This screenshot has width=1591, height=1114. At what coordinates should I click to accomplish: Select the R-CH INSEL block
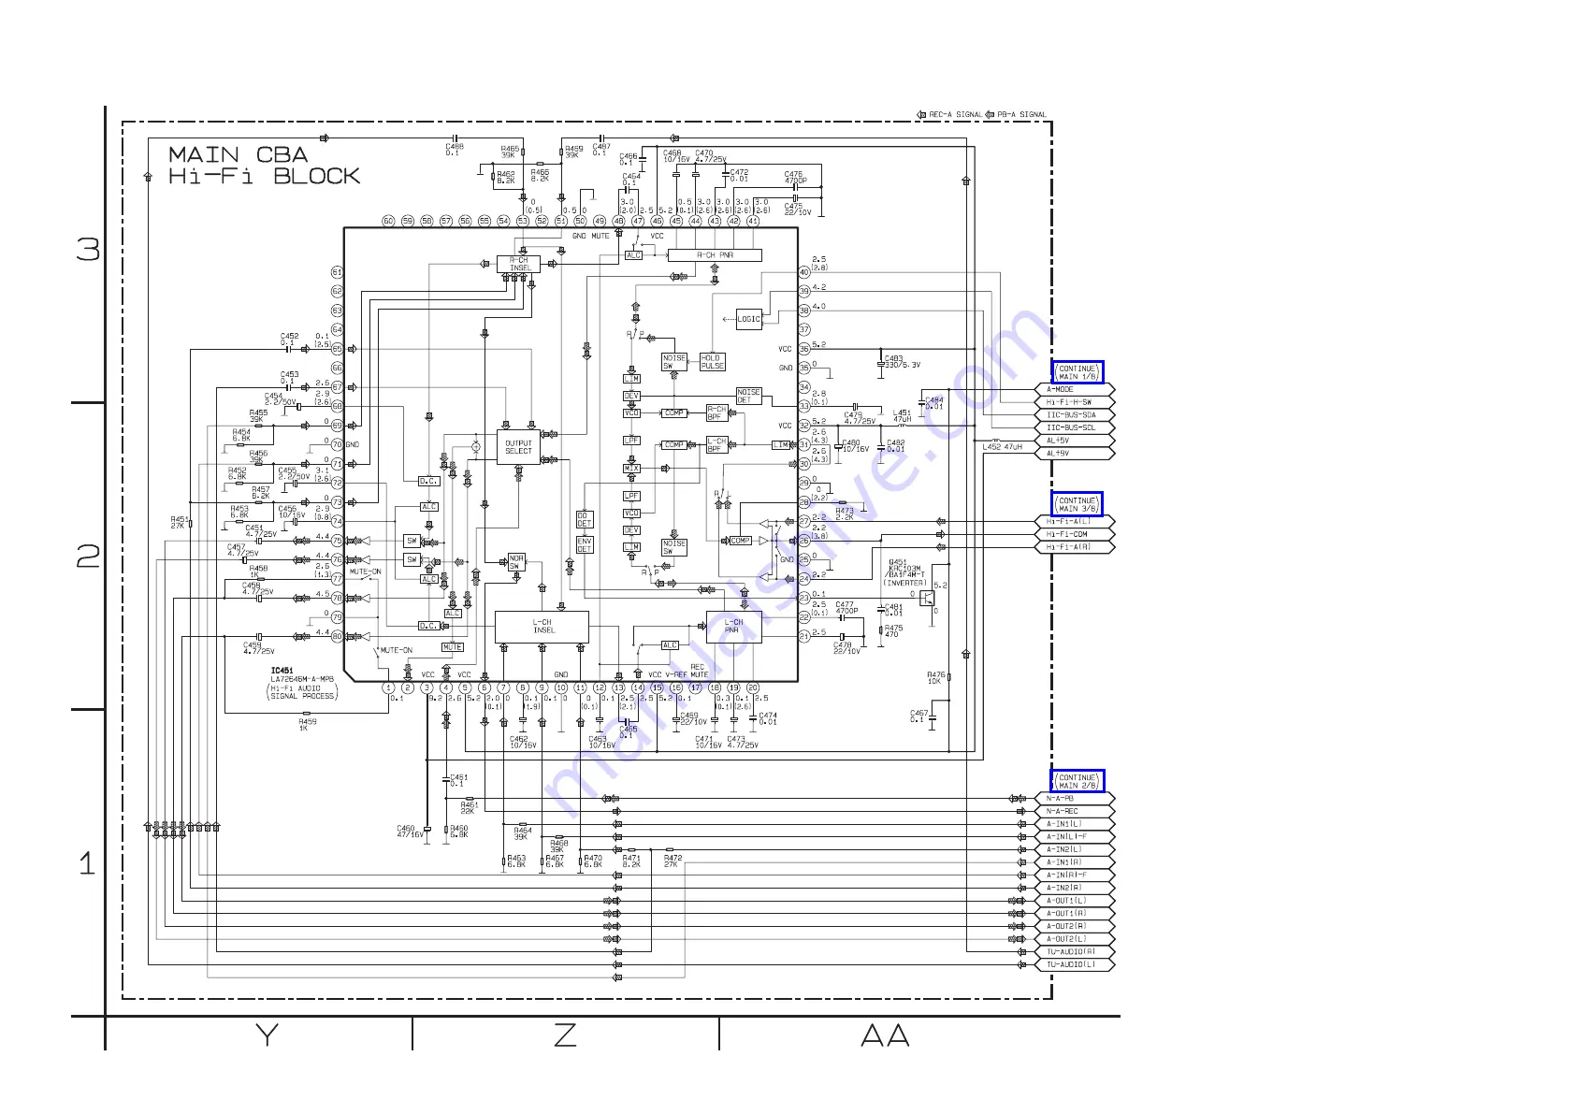coord(519,264)
